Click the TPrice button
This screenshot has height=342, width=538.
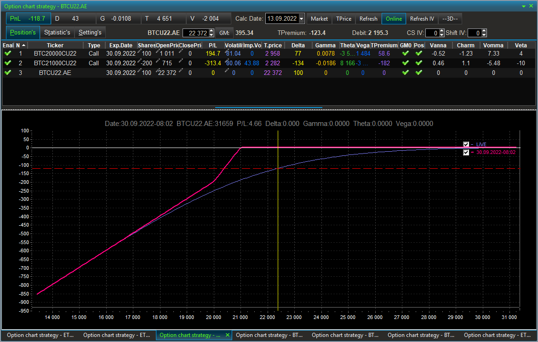343,19
